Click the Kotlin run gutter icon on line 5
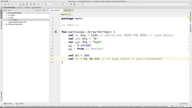 pos(56,32)
